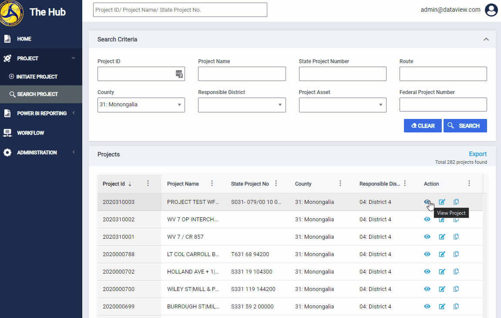Export the projects list
Screen dimensions: 501x318
(x=477, y=154)
